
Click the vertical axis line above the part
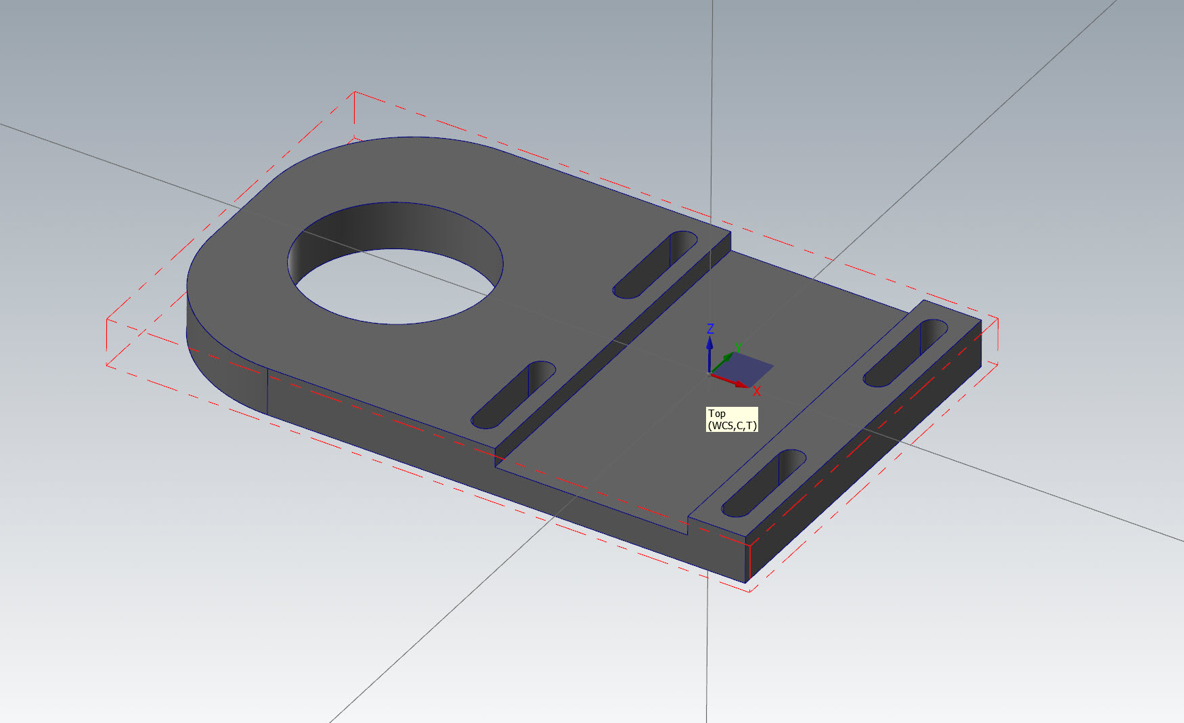point(712,102)
